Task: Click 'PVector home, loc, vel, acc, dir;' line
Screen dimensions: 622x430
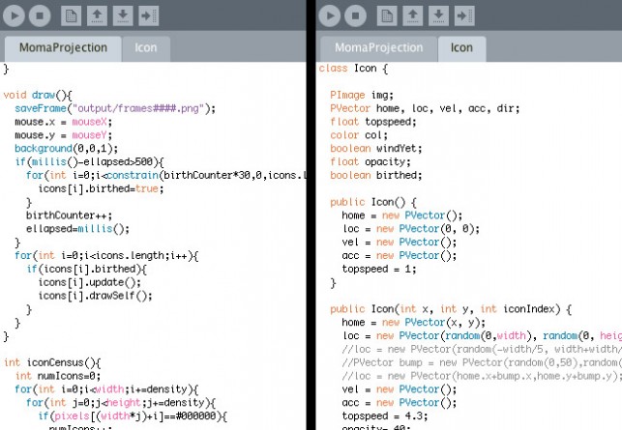Action: tap(425, 108)
